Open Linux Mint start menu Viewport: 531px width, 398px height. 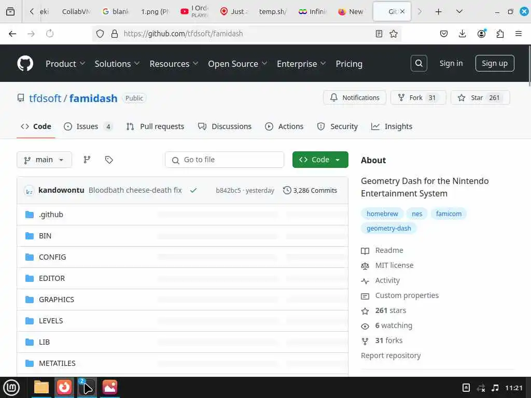tap(11, 387)
